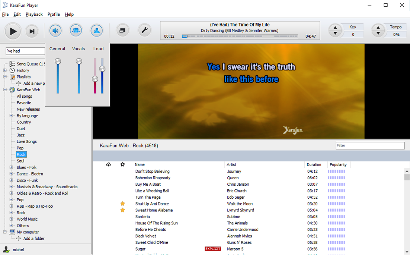Unfavorite Shut Up And Dance star
The height and width of the screenshot is (255, 410).
122,204
